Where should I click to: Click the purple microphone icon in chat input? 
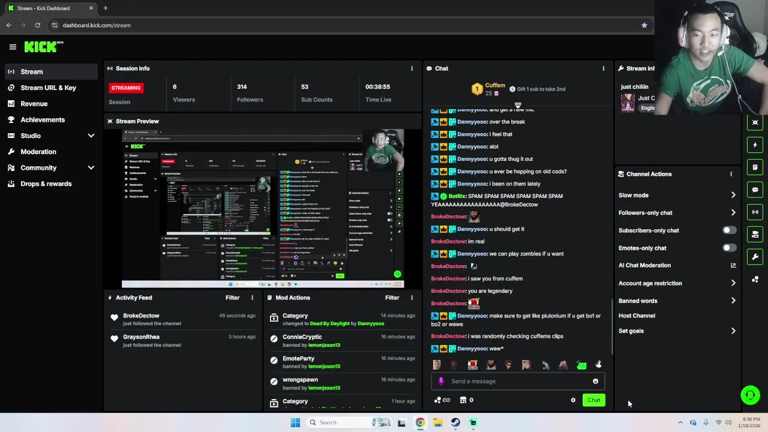click(441, 381)
